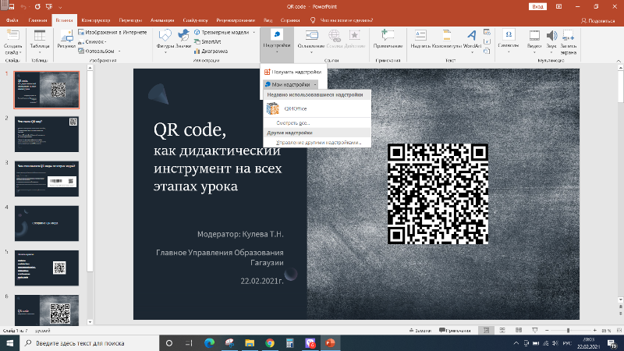The height and width of the screenshot is (351, 624).
Task: Switch to the Слайд-шоу ribbon tab
Action: coord(196,20)
